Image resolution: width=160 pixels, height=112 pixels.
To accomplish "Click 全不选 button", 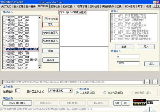I will coord(51,60).
